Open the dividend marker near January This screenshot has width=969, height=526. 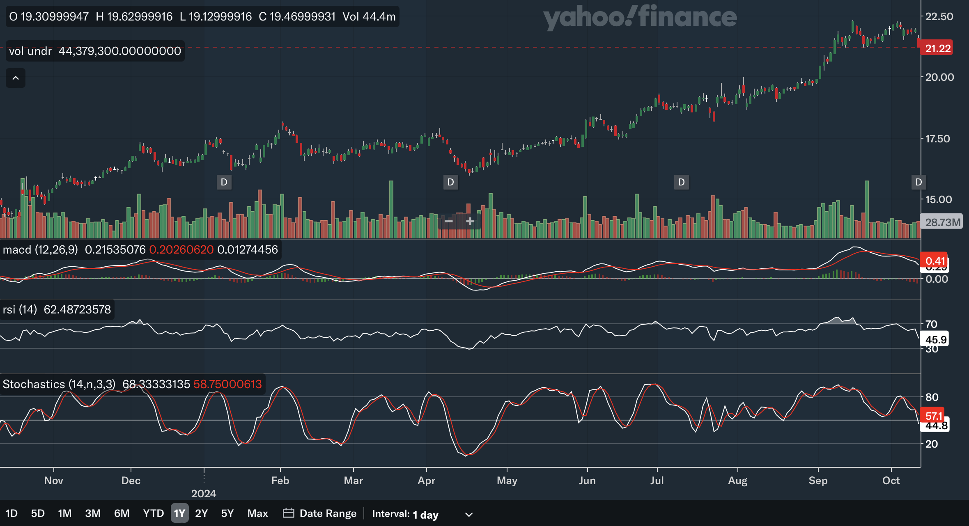tap(224, 182)
